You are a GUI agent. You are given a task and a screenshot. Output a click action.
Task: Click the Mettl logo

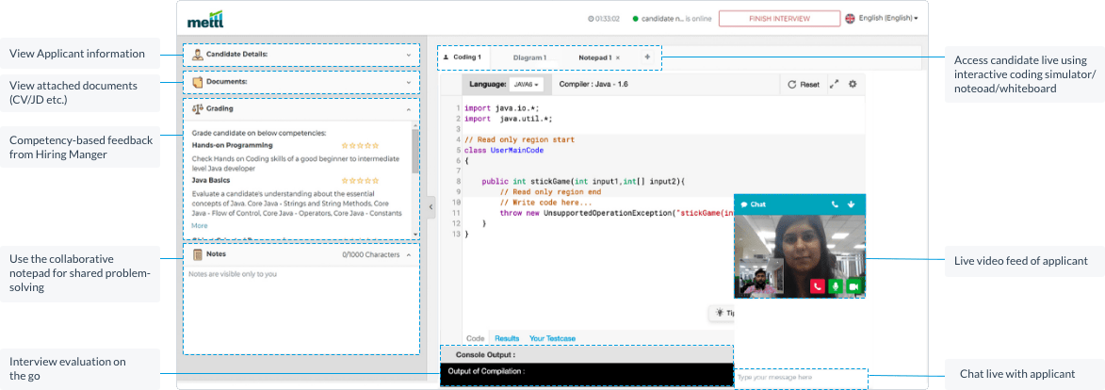[205, 19]
